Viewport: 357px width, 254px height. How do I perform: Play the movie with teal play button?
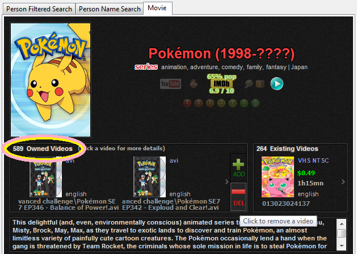277,84
